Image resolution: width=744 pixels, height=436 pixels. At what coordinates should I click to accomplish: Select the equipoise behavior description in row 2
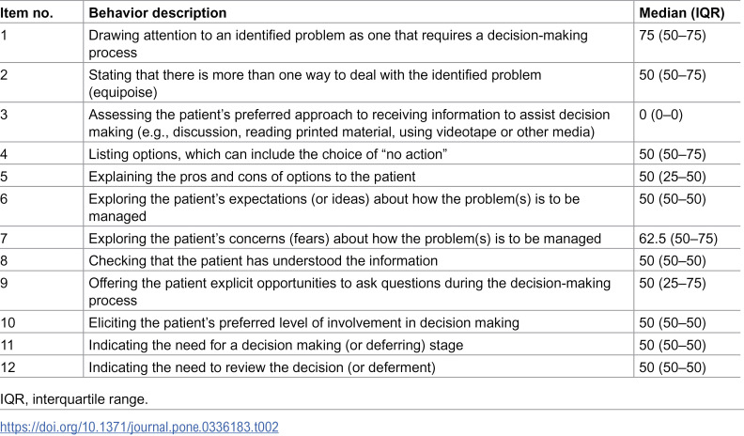[x=315, y=84]
